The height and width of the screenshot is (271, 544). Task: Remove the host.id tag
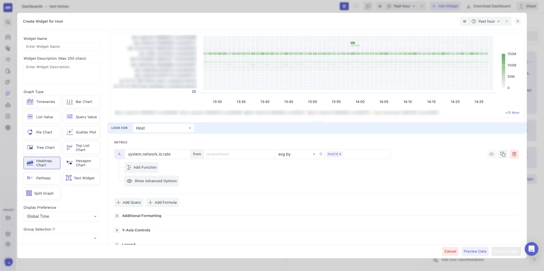340,154
